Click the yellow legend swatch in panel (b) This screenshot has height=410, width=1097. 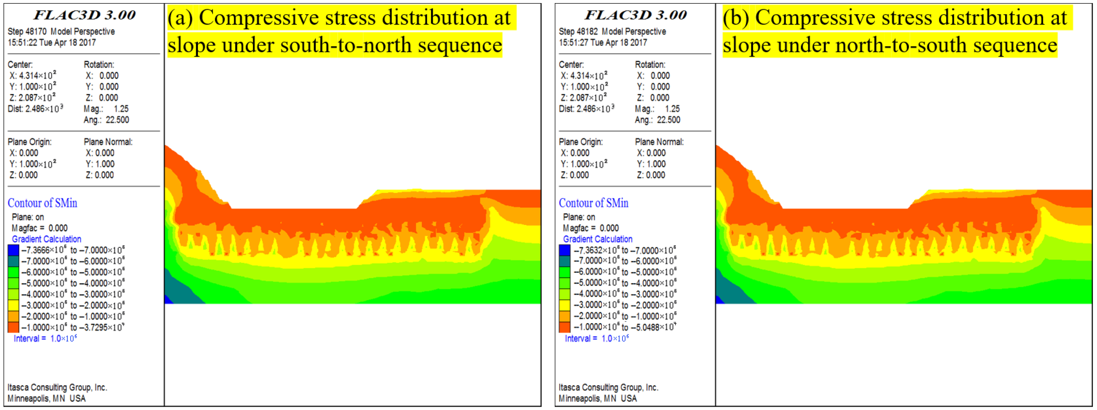[564, 305]
